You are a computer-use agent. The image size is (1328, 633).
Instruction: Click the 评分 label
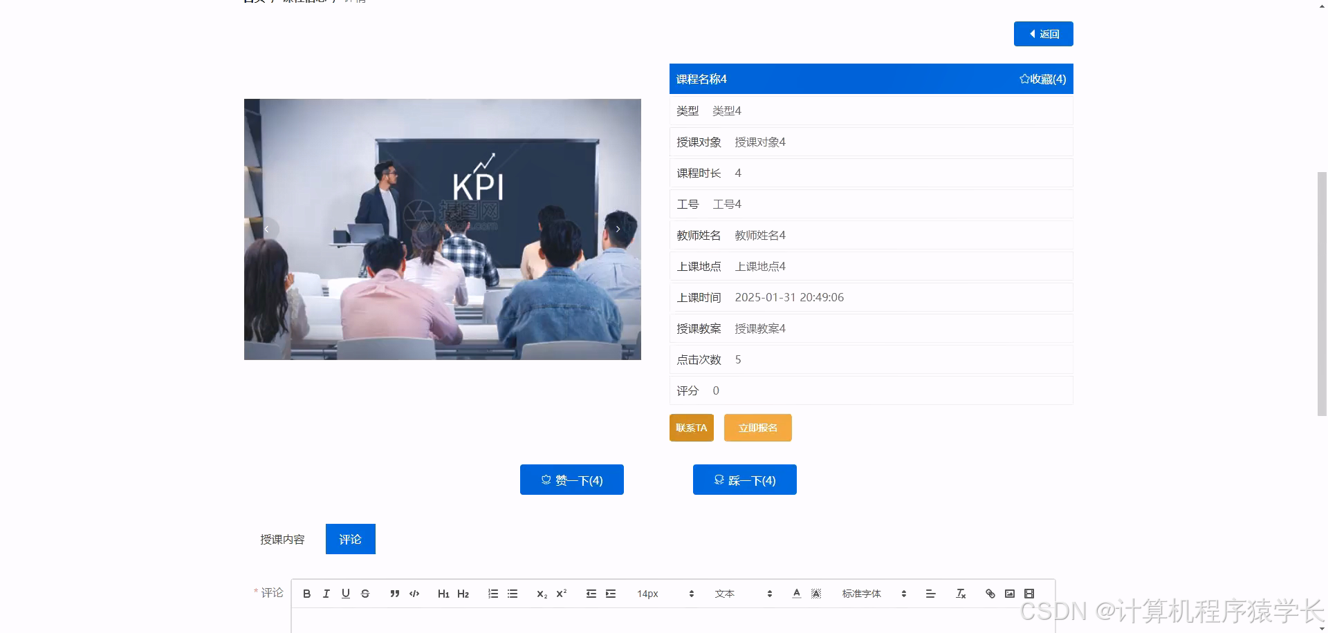[688, 390]
